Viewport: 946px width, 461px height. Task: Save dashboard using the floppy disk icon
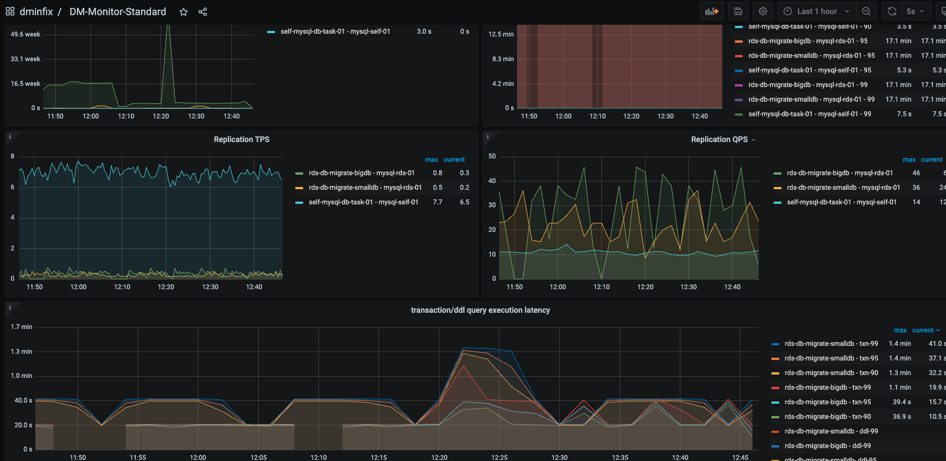click(x=738, y=11)
